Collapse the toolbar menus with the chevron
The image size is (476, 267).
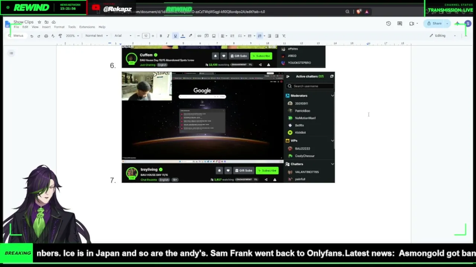pyautogui.click(x=466, y=36)
